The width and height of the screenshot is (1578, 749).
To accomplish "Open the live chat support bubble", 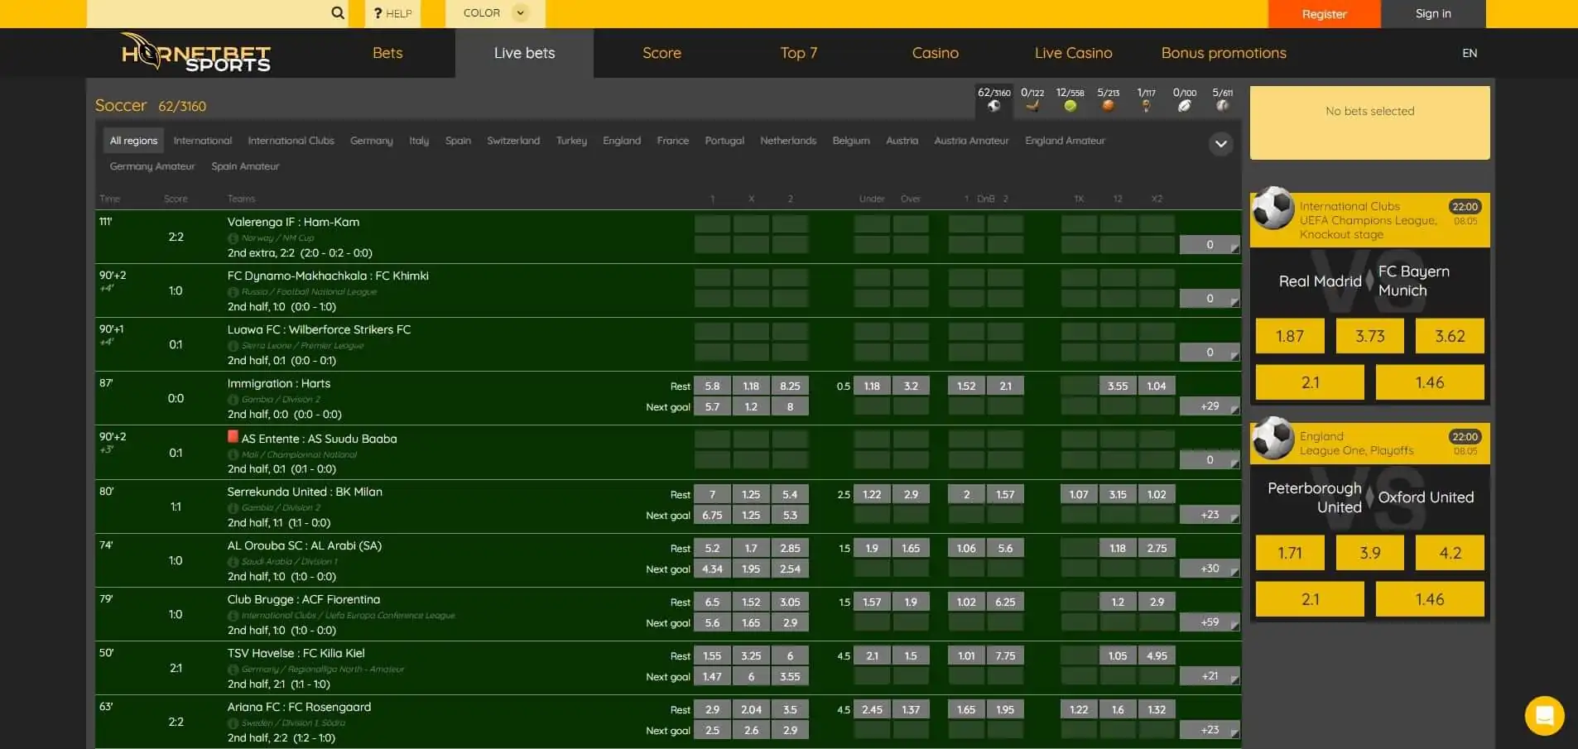I will coord(1542,715).
